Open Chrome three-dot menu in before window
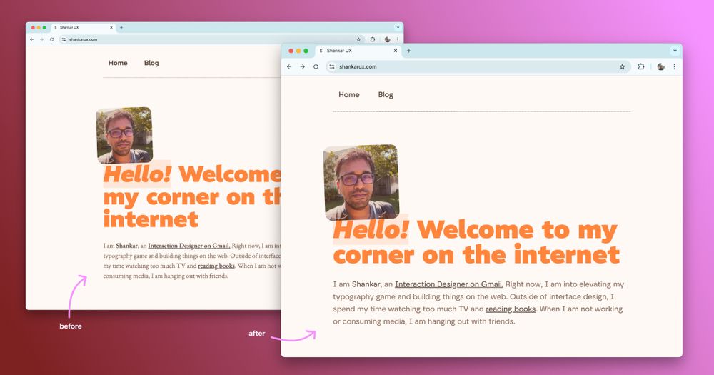Screen dimensions: 714x375 [x=398, y=39]
